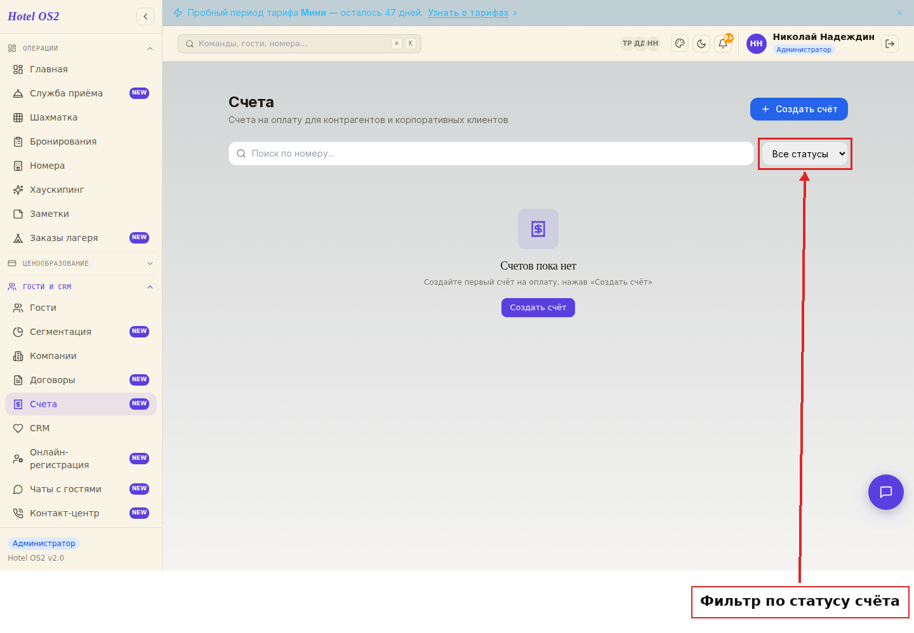Open the notifications bell

click(723, 44)
